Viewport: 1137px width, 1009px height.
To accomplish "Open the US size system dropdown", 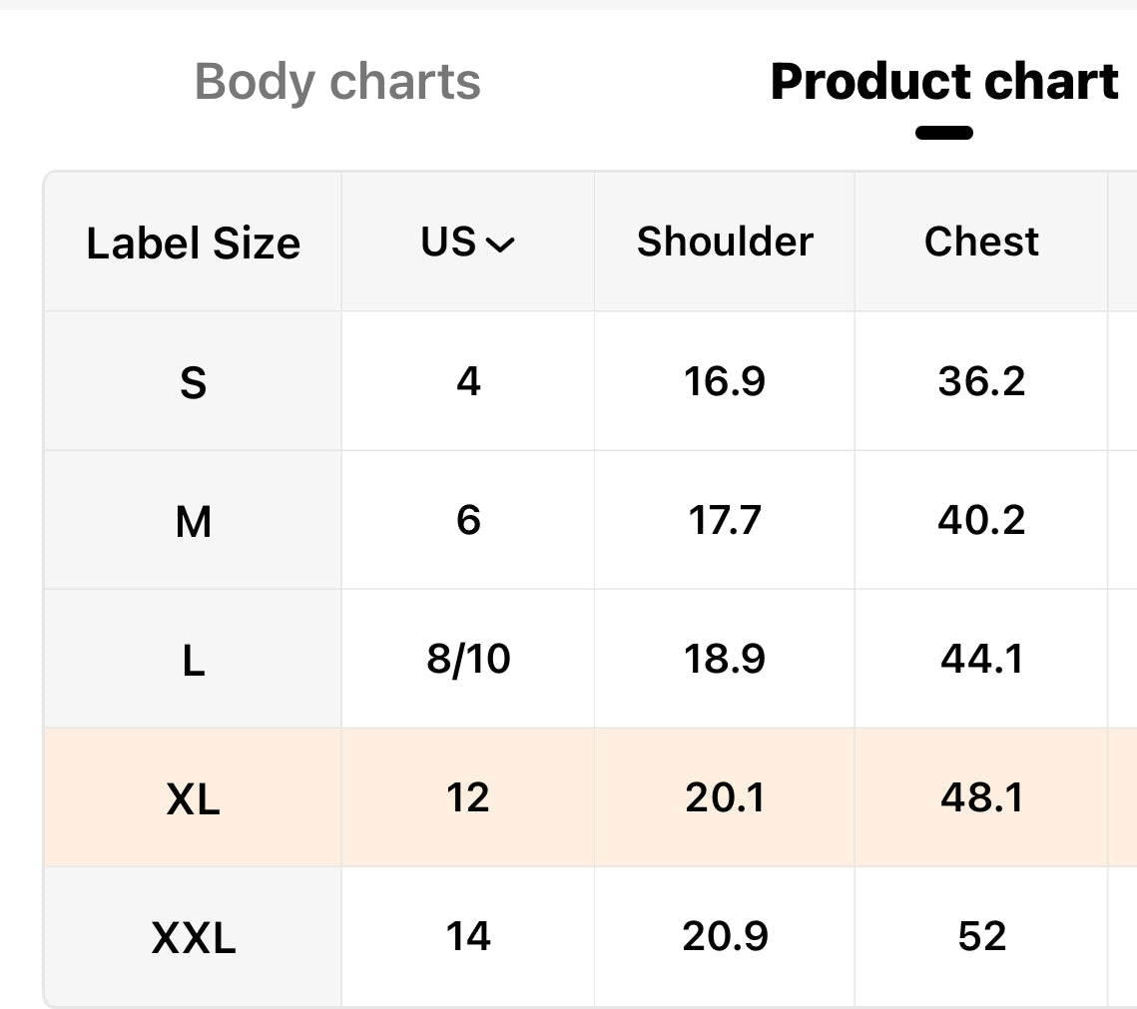I will (x=468, y=243).
